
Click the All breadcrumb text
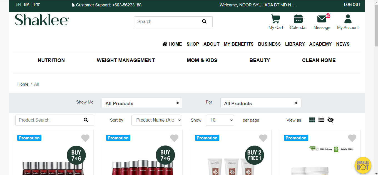coord(36,84)
